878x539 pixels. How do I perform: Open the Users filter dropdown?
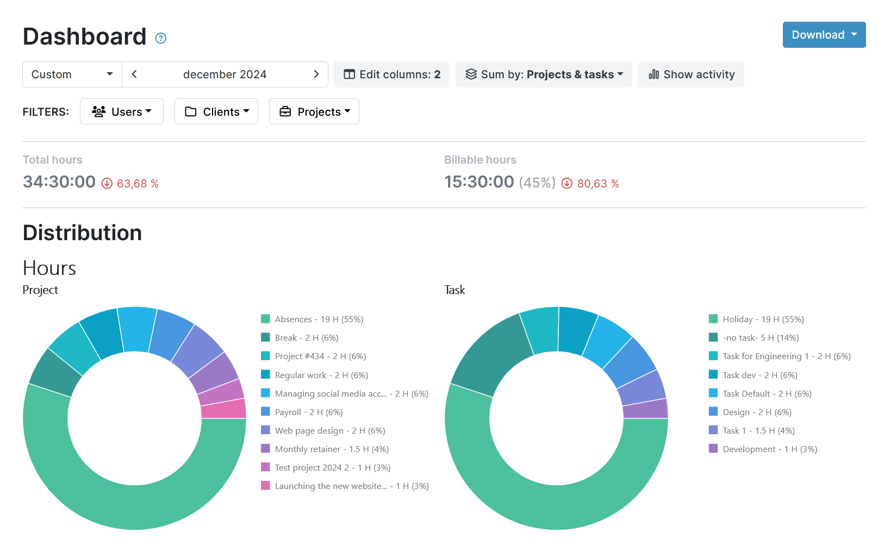122,111
